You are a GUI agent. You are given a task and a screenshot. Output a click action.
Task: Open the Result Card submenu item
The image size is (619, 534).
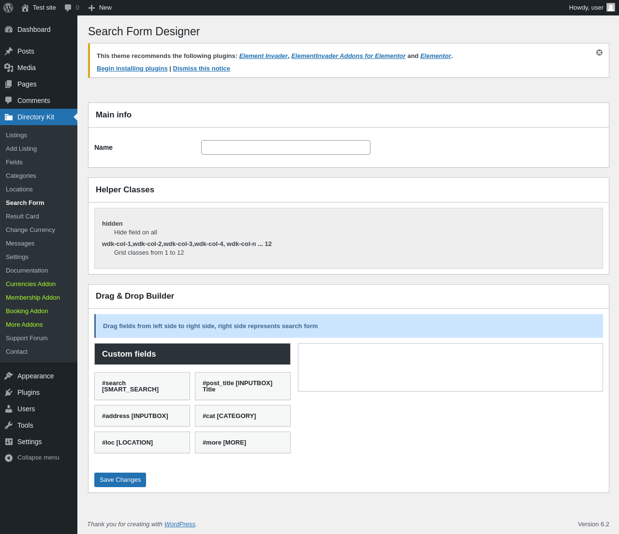pos(22,216)
